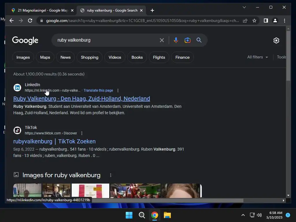Open a new browser tab
Screen dimensions: 296x222
coord(152,10)
